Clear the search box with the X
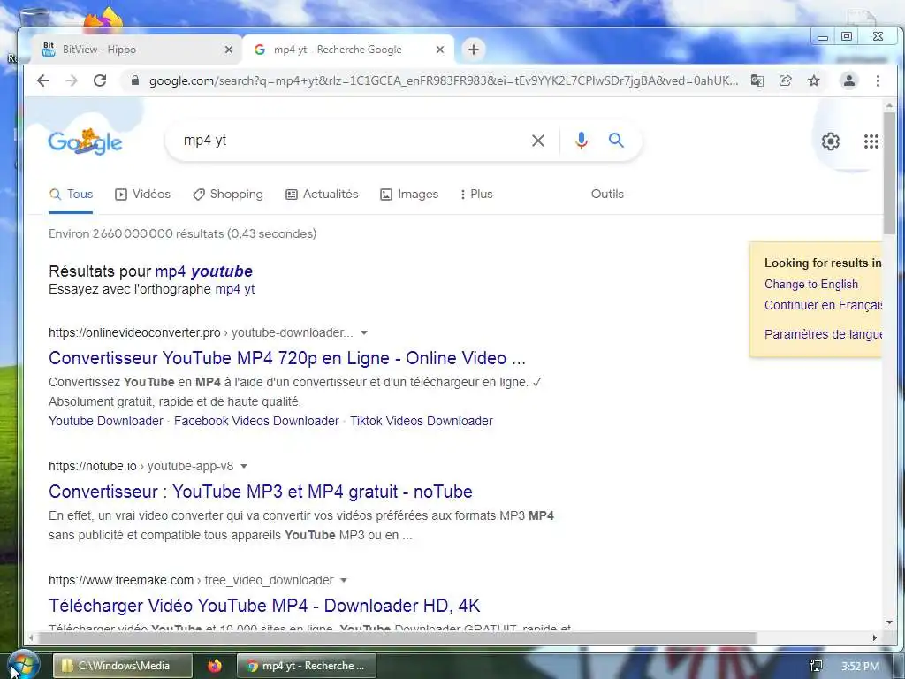 (538, 141)
